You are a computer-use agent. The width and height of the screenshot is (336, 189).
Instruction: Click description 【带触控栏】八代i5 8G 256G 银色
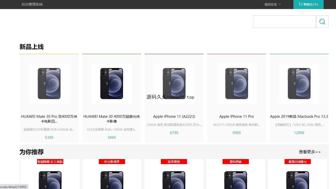299,125
